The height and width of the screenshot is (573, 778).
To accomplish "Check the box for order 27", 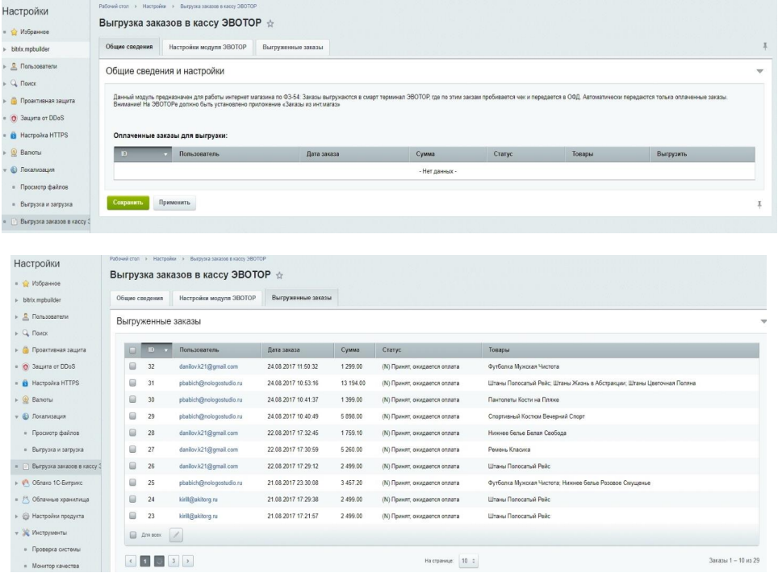I will [132, 449].
